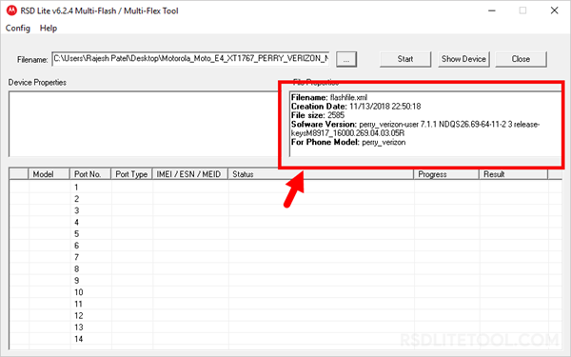Click the IMEI / ESN / MEID column header

(190, 174)
